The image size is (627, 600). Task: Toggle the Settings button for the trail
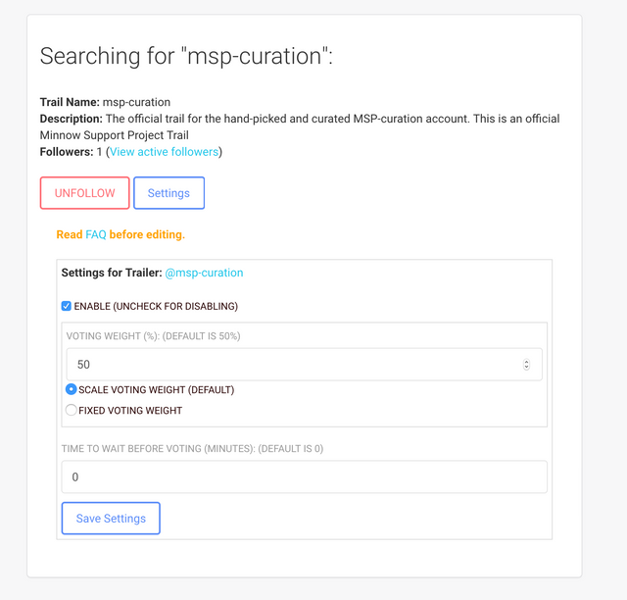click(169, 193)
